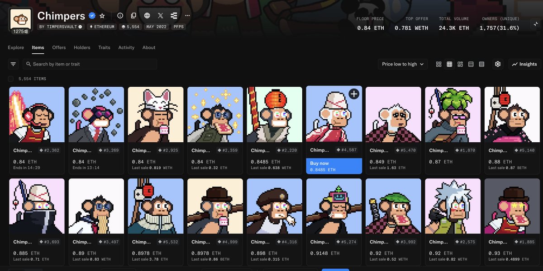
Task: Switch to compact list view
Action: [481, 64]
